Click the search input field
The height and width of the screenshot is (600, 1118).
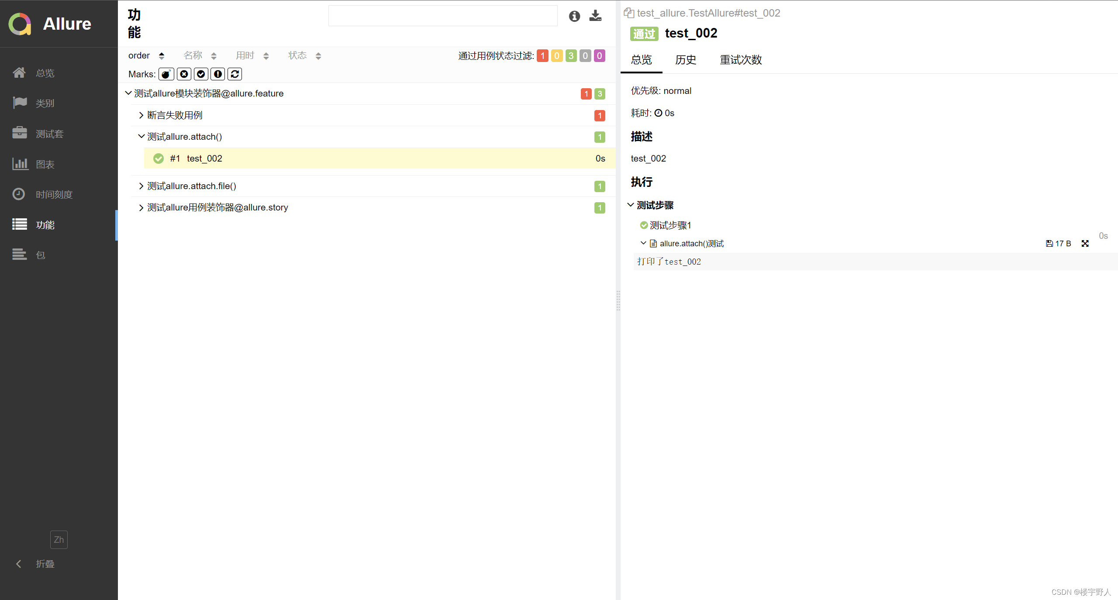442,16
